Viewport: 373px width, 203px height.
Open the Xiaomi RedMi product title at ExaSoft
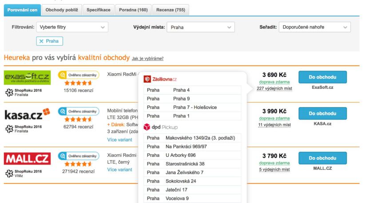click(x=122, y=74)
